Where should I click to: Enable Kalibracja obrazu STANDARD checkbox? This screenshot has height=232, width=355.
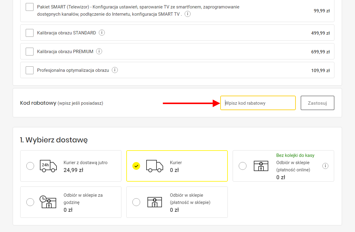click(30, 33)
